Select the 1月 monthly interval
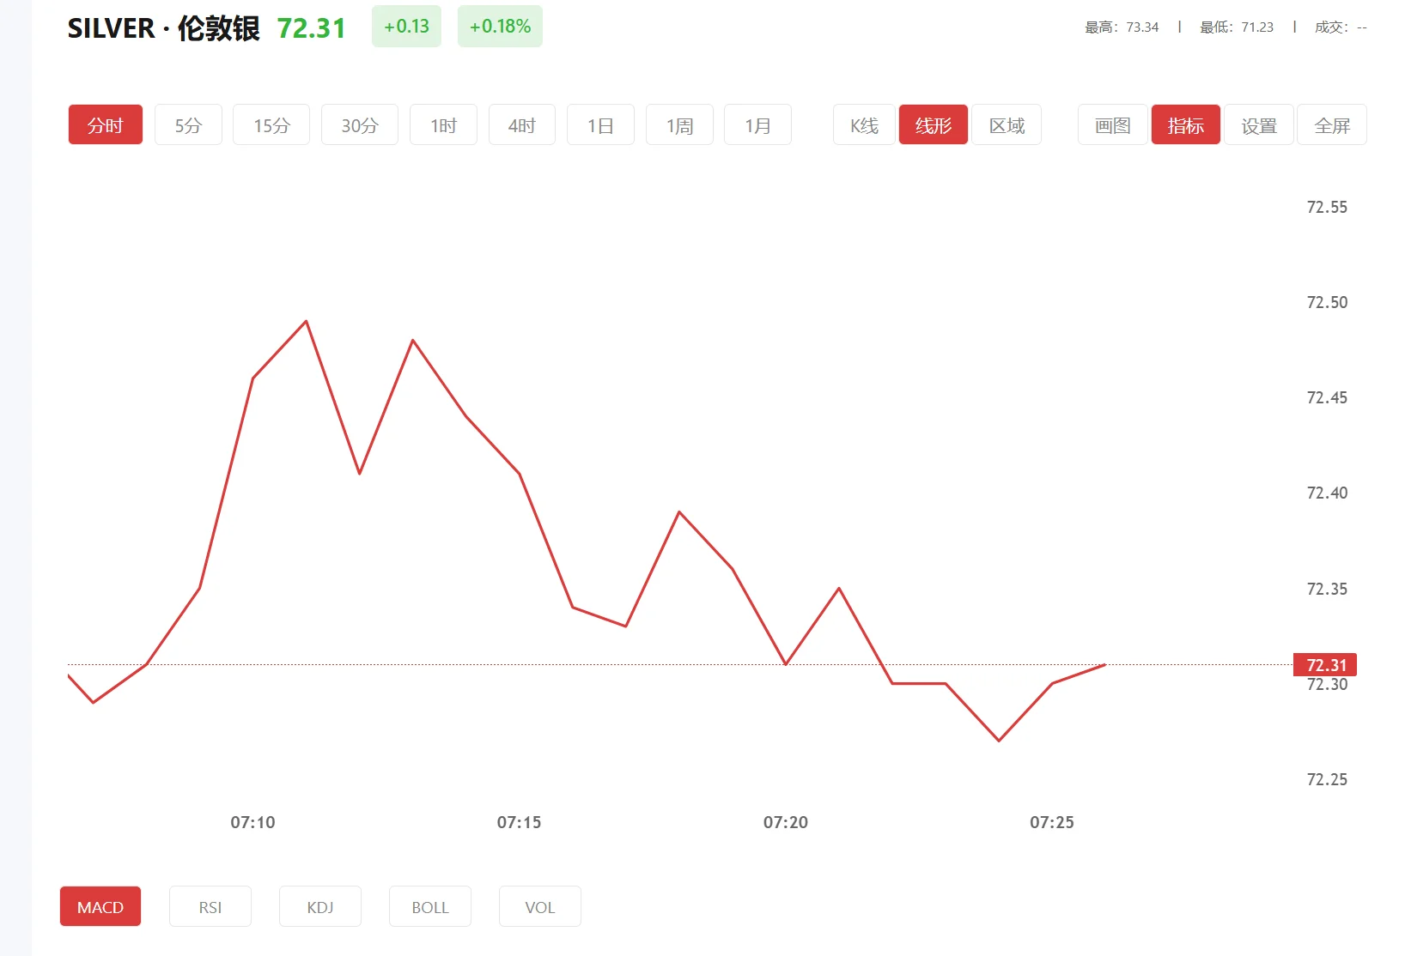 (x=757, y=124)
